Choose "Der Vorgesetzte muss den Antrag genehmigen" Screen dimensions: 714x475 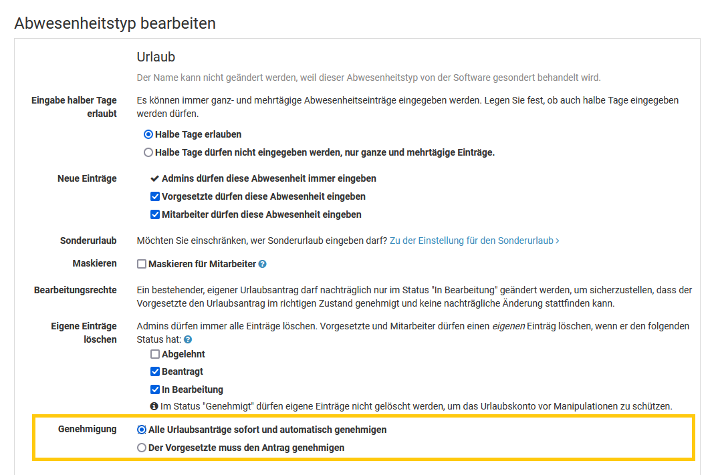pos(142,448)
